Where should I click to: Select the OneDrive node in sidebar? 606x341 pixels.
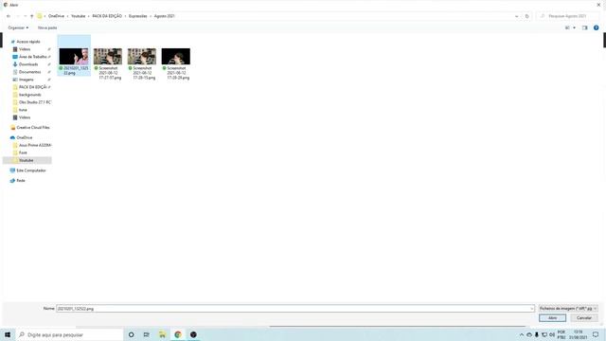coord(25,137)
